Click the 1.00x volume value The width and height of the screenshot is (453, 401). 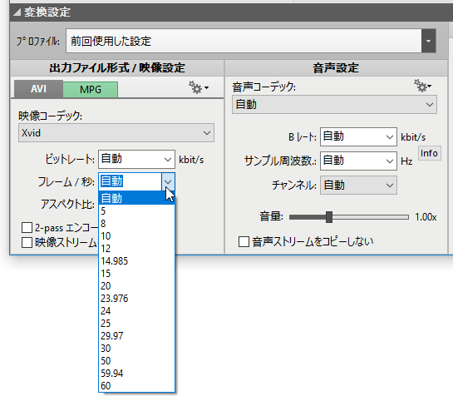coord(426,217)
